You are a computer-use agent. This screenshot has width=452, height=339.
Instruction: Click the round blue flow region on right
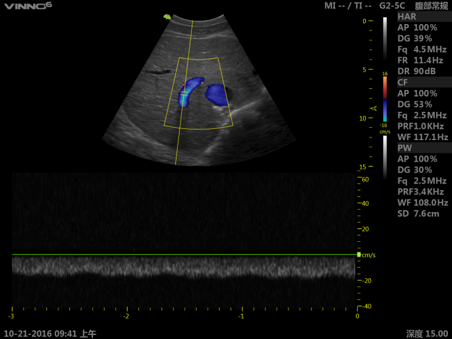217,95
